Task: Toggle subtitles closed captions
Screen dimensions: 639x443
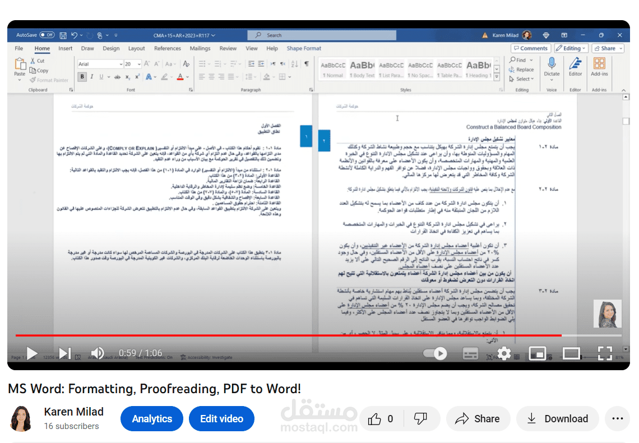Action: click(x=470, y=353)
